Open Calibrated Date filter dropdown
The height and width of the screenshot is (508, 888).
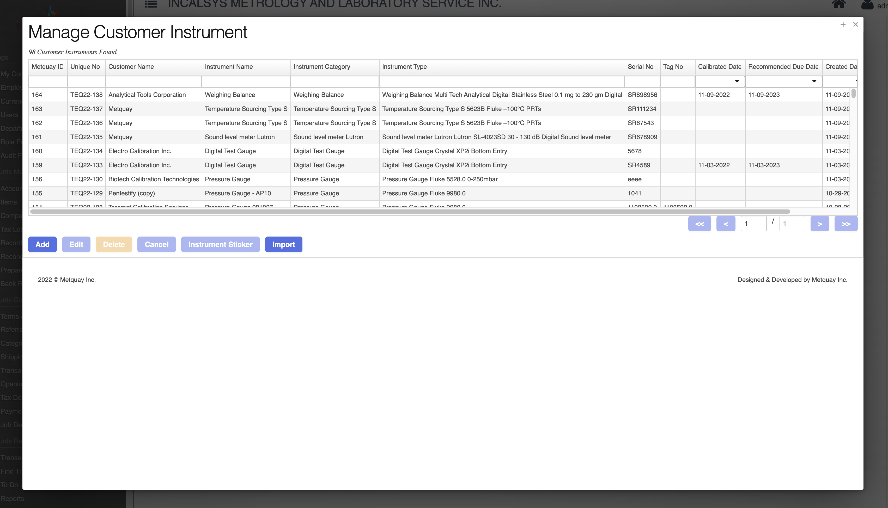tap(737, 81)
